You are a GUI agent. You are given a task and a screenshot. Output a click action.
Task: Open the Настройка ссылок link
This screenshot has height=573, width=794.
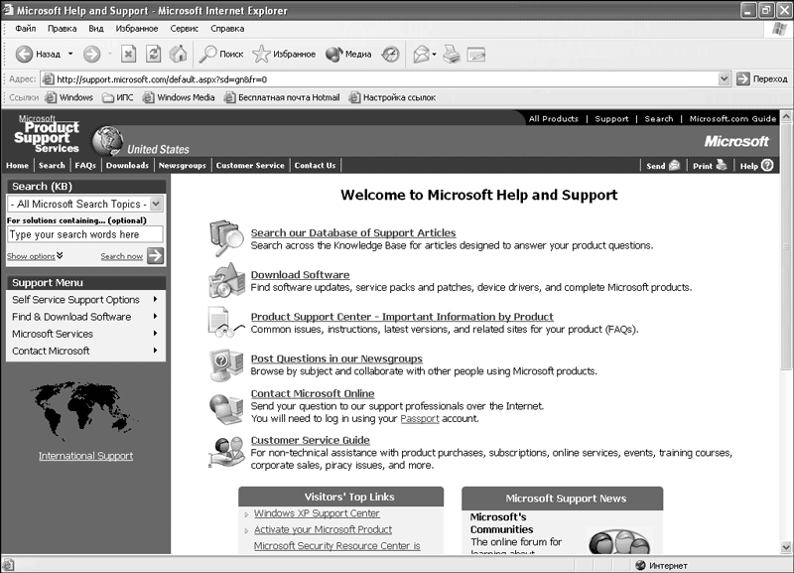click(x=392, y=97)
